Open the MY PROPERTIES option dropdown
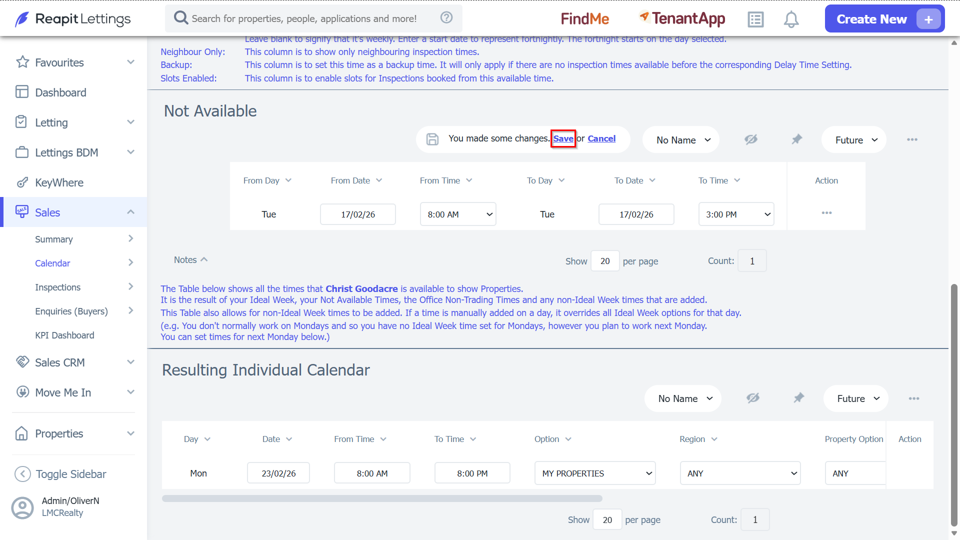Viewport: 960px width, 540px height. [x=595, y=473]
